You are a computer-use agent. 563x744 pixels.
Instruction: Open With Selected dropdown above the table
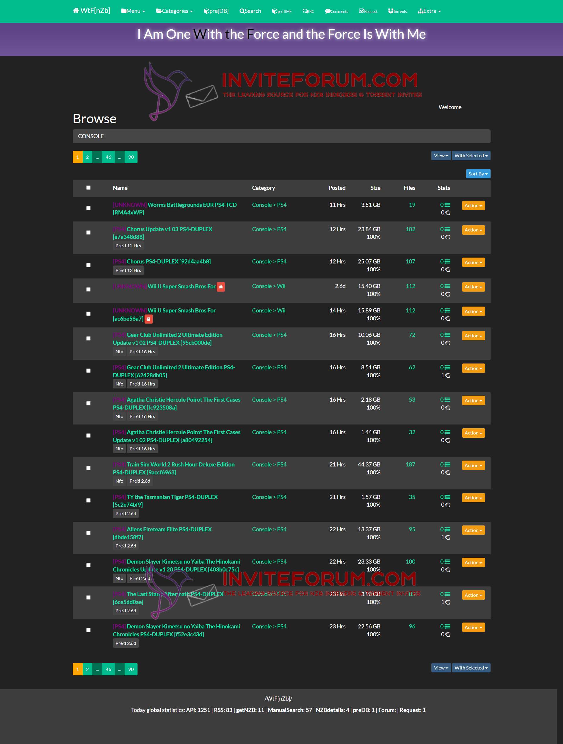(x=471, y=155)
